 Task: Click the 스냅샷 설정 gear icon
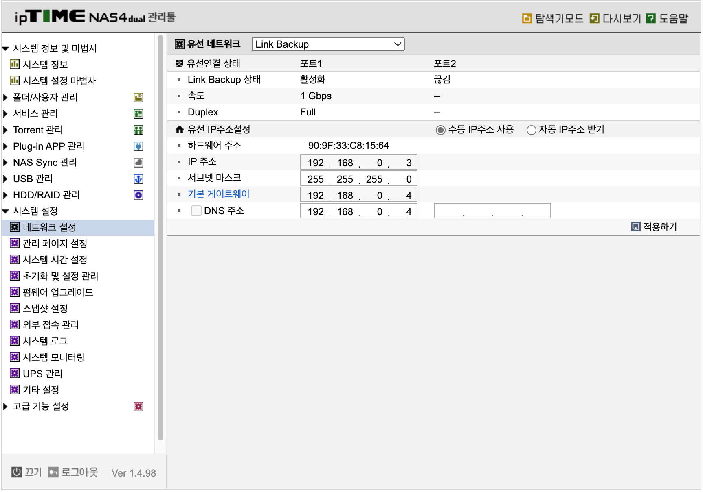coord(15,308)
